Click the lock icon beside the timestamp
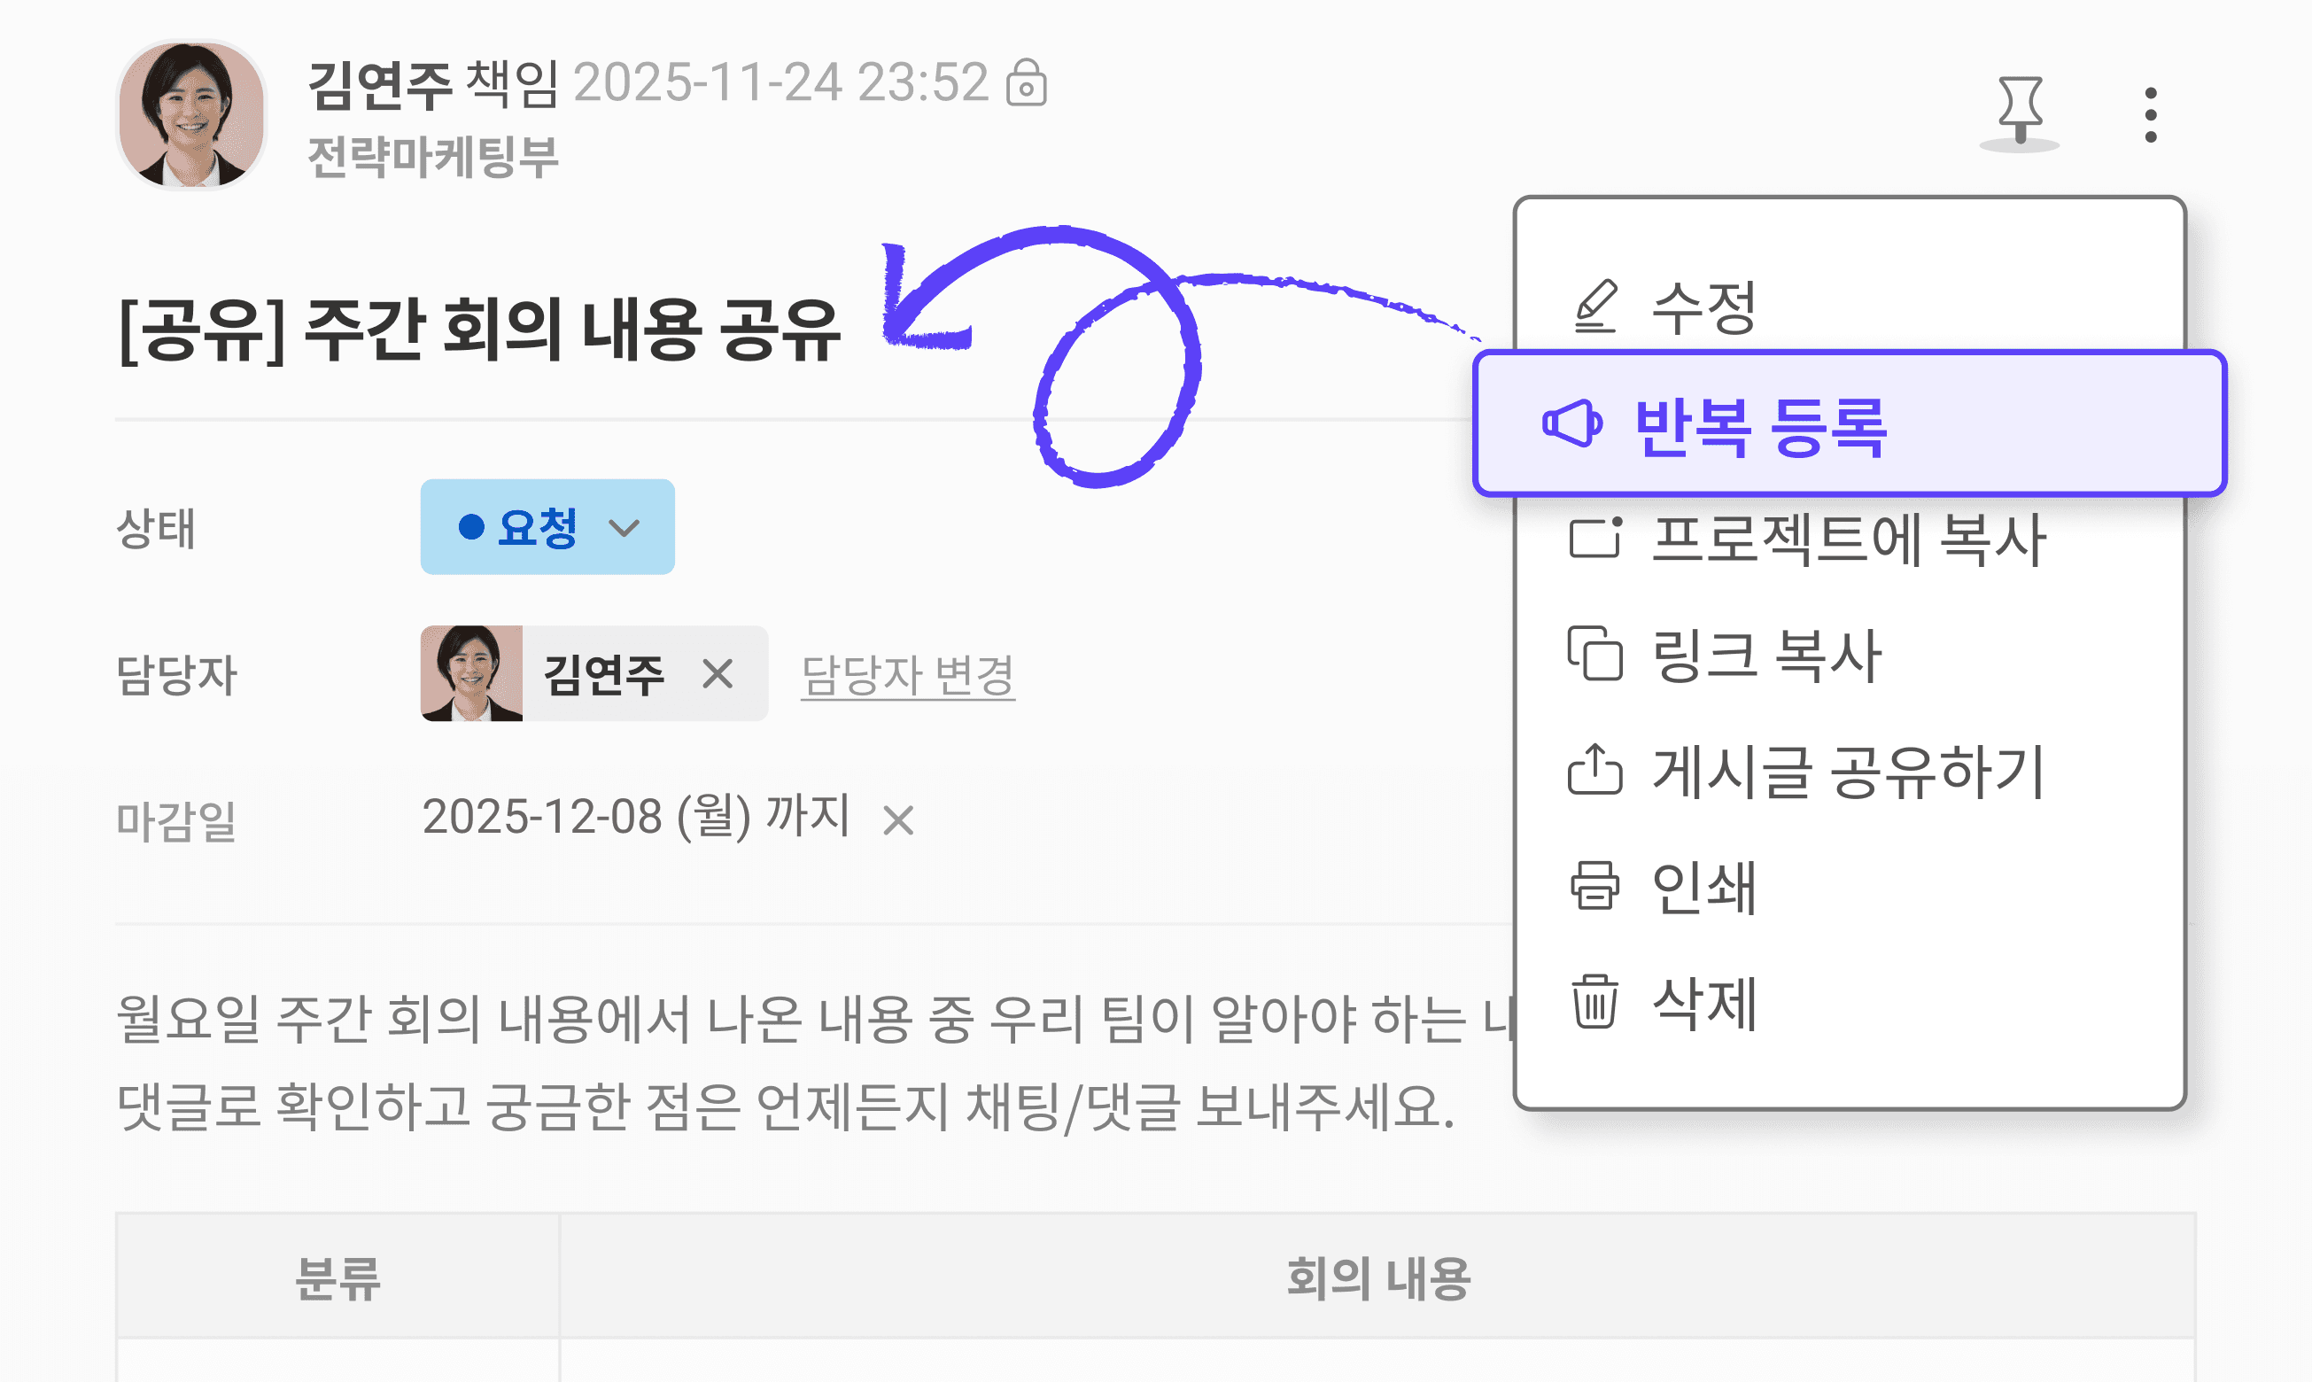This screenshot has height=1382, width=2312. pyautogui.click(x=1026, y=83)
